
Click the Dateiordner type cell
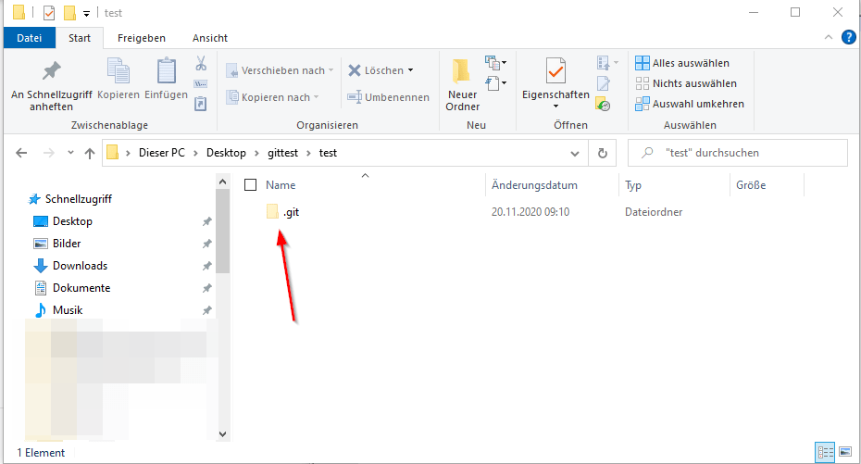654,212
